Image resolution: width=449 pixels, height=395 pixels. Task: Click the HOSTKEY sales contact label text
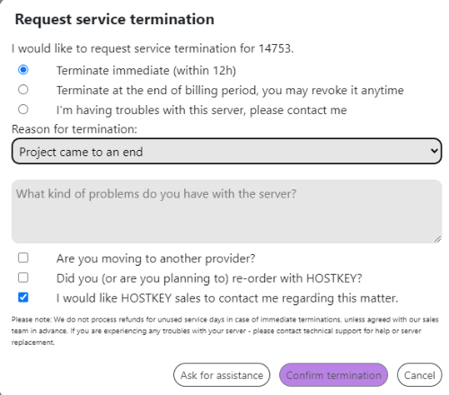(x=227, y=298)
